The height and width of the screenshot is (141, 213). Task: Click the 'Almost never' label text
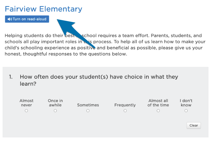point(27,103)
